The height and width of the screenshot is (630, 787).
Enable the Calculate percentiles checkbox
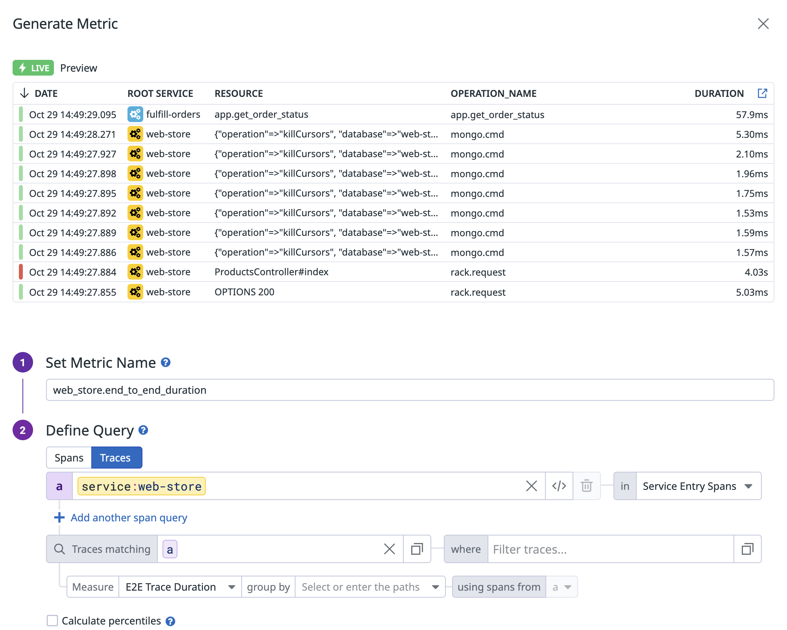click(x=52, y=621)
